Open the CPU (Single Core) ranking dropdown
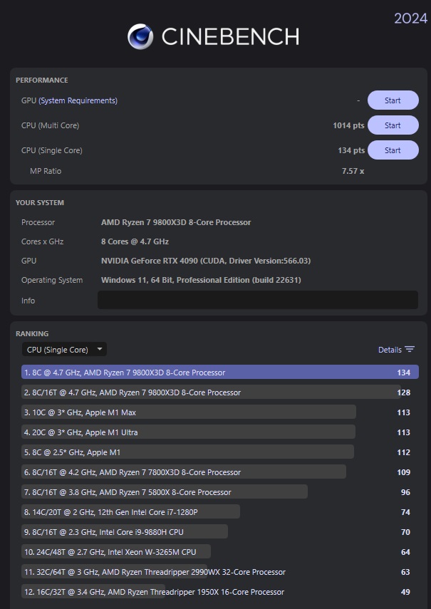The height and width of the screenshot is (609, 431). pyautogui.click(x=64, y=350)
